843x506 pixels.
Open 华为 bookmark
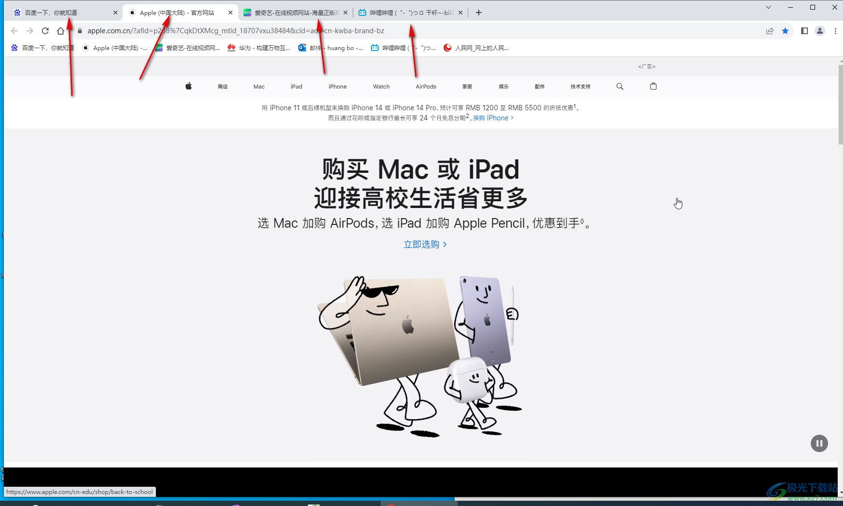click(259, 48)
